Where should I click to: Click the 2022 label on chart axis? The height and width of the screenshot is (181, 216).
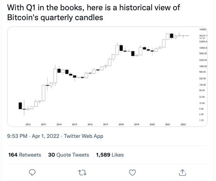coord(183,124)
